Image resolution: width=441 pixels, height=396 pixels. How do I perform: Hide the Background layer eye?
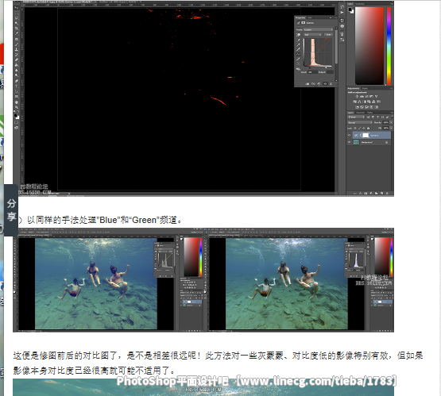[x=350, y=142]
